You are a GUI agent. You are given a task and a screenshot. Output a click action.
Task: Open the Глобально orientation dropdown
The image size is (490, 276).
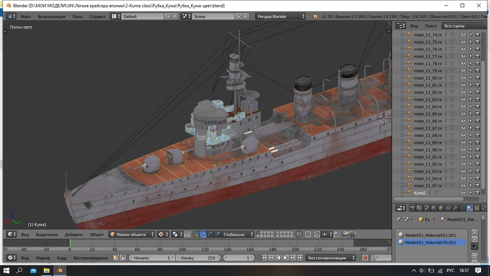[x=238, y=235]
